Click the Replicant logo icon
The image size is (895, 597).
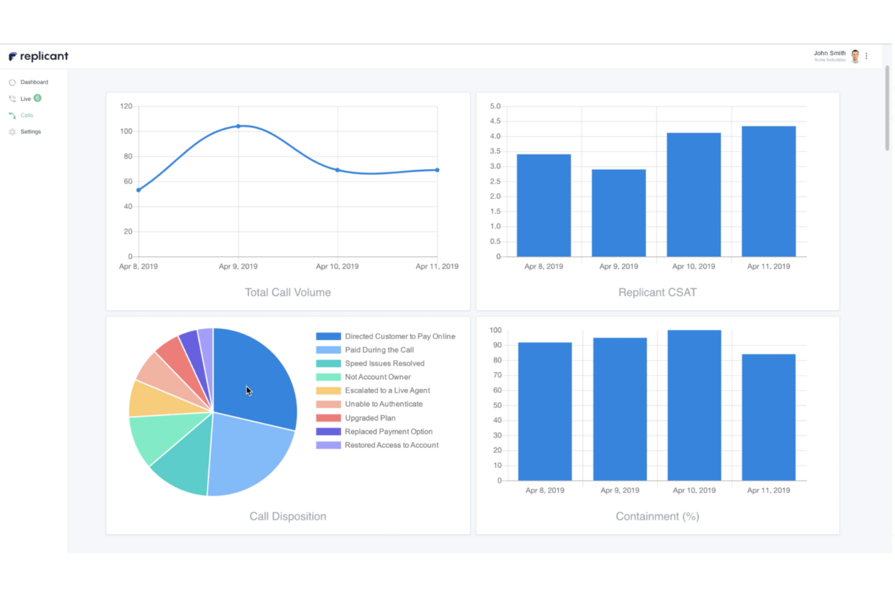coord(12,56)
